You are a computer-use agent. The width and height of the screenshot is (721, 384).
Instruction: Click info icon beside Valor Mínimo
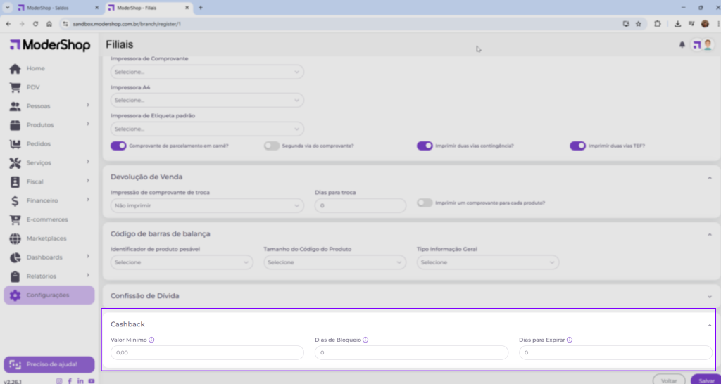(151, 340)
